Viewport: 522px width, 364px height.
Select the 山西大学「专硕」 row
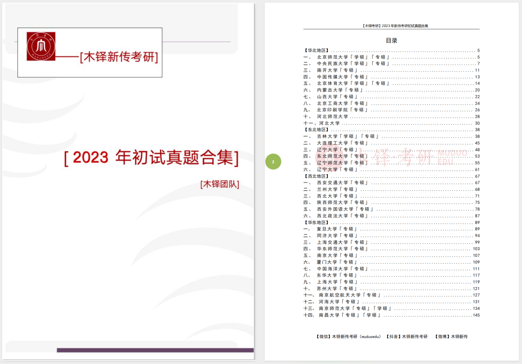click(x=391, y=97)
